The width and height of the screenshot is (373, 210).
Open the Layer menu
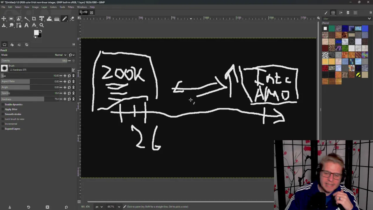point(44,7)
